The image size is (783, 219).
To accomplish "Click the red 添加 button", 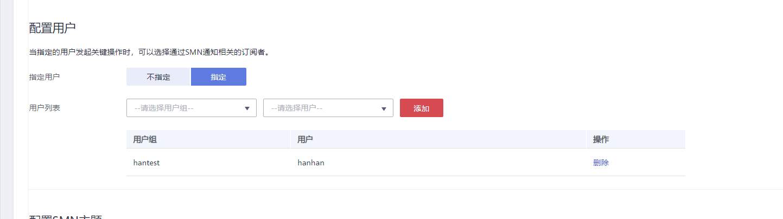I will click(x=422, y=108).
